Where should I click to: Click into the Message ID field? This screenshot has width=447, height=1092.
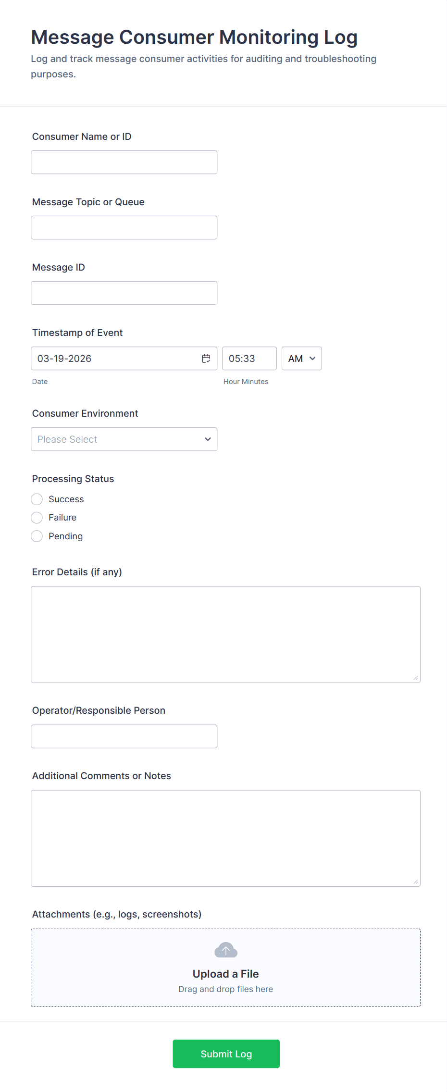(124, 293)
